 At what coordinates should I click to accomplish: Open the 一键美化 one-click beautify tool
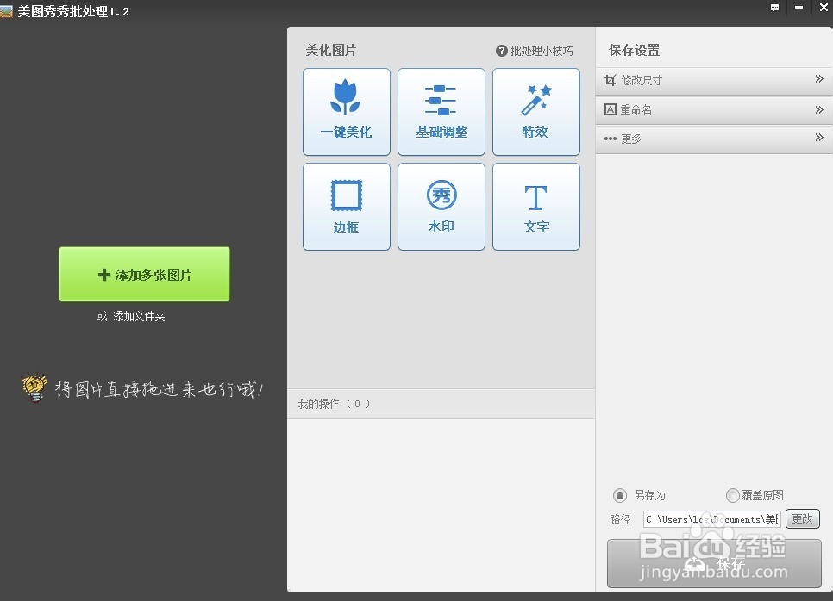point(347,112)
